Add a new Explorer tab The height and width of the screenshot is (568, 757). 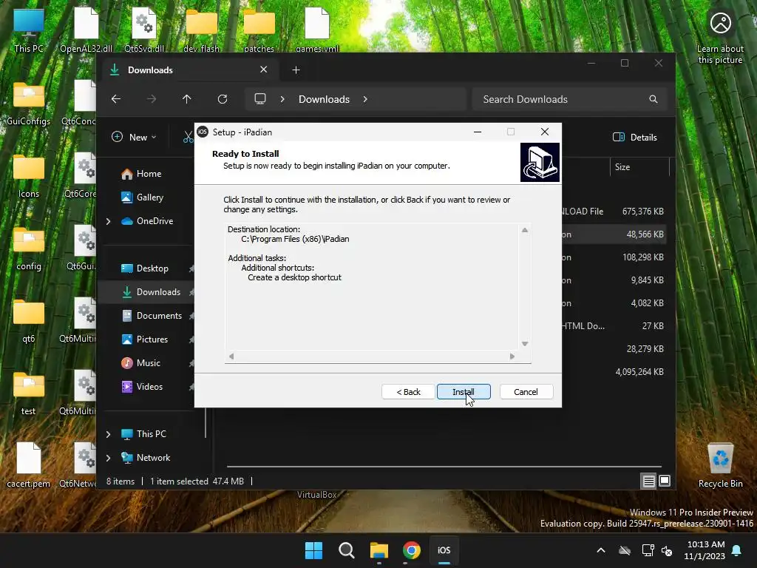[296, 70]
